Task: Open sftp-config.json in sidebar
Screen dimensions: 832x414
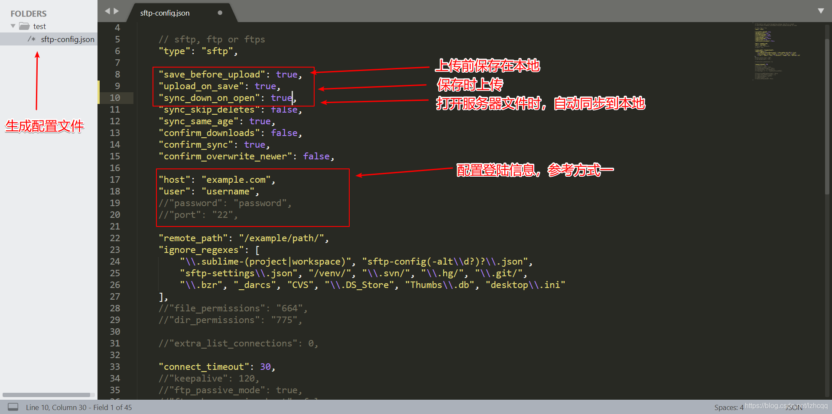Action: click(68, 39)
